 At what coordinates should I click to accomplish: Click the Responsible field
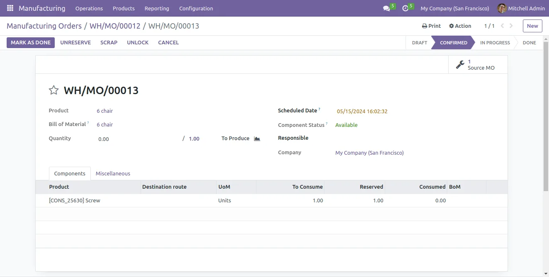pos(415,138)
